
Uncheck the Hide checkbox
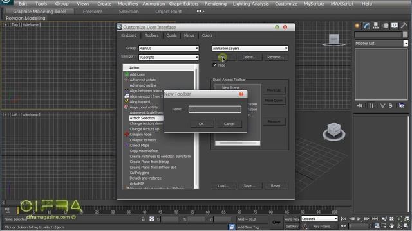pyautogui.click(x=214, y=65)
